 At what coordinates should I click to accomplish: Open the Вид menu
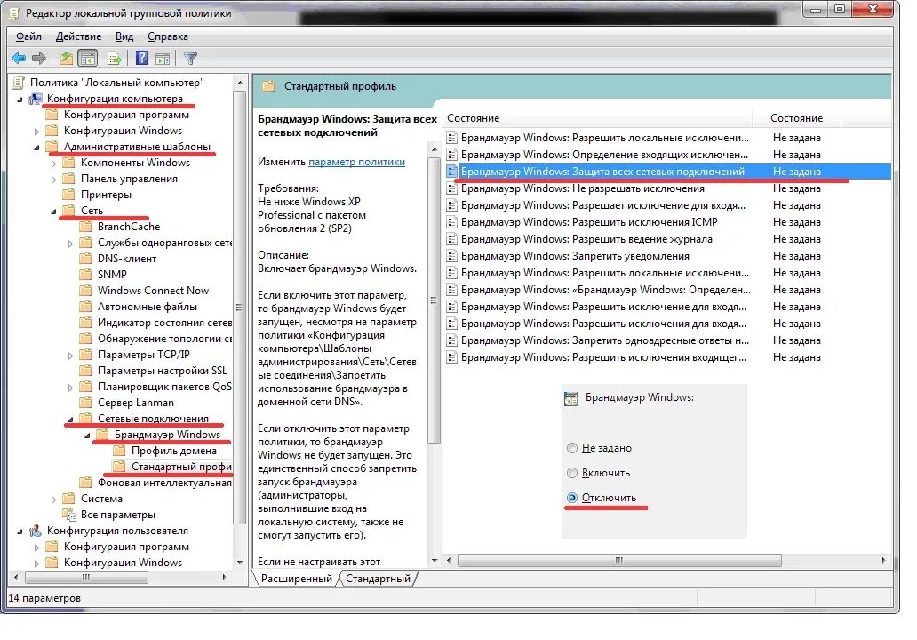click(x=124, y=36)
